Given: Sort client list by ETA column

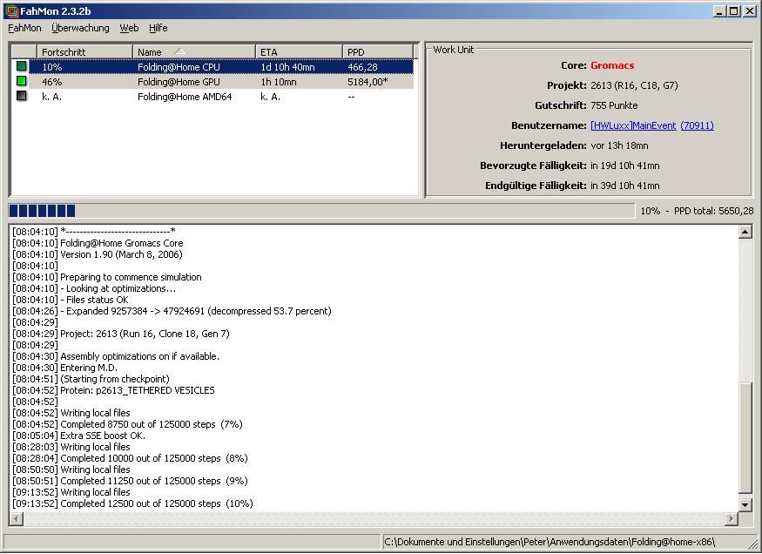Looking at the screenshot, I should [x=299, y=51].
